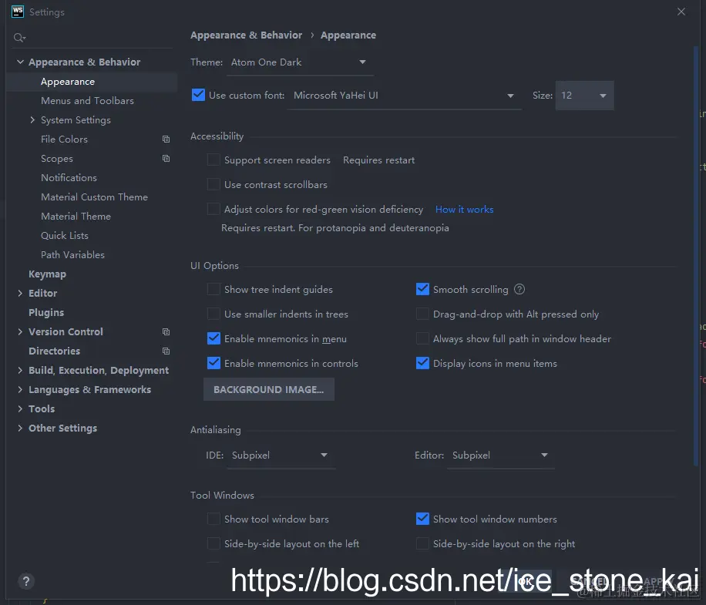
Task: Click the project-level icon beside File Colors
Action: [166, 139]
